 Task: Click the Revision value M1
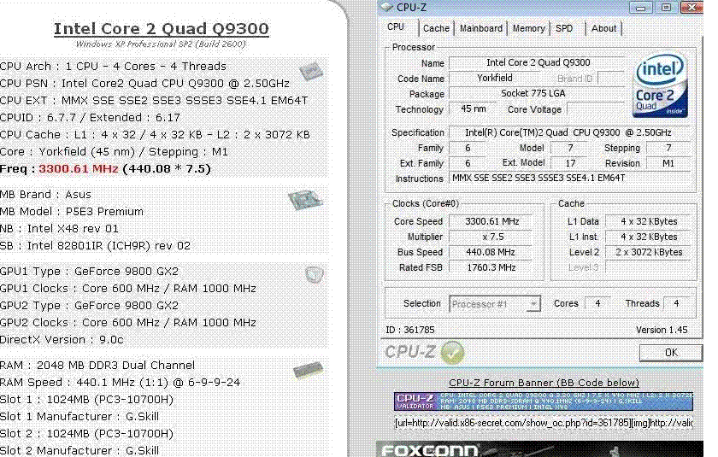click(x=668, y=163)
